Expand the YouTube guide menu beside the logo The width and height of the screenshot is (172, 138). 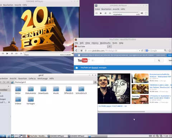[93, 60]
